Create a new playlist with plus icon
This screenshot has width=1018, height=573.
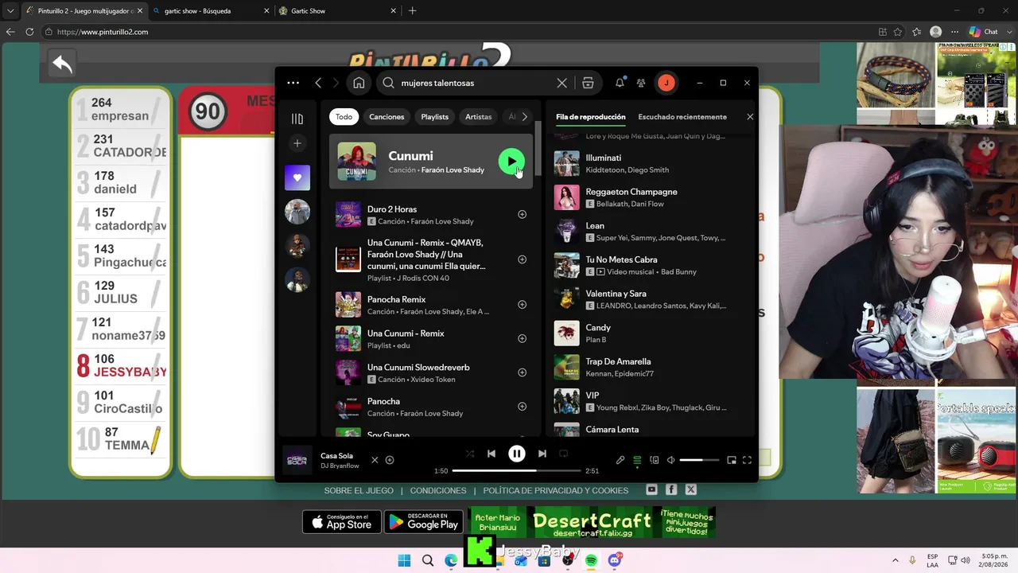pos(297,143)
